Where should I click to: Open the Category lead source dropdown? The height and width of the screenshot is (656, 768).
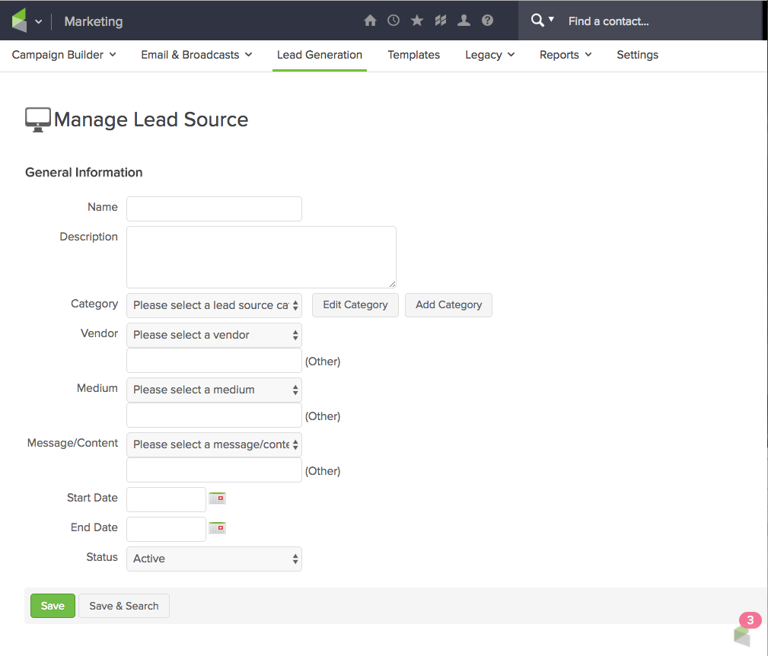[x=214, y=305]
